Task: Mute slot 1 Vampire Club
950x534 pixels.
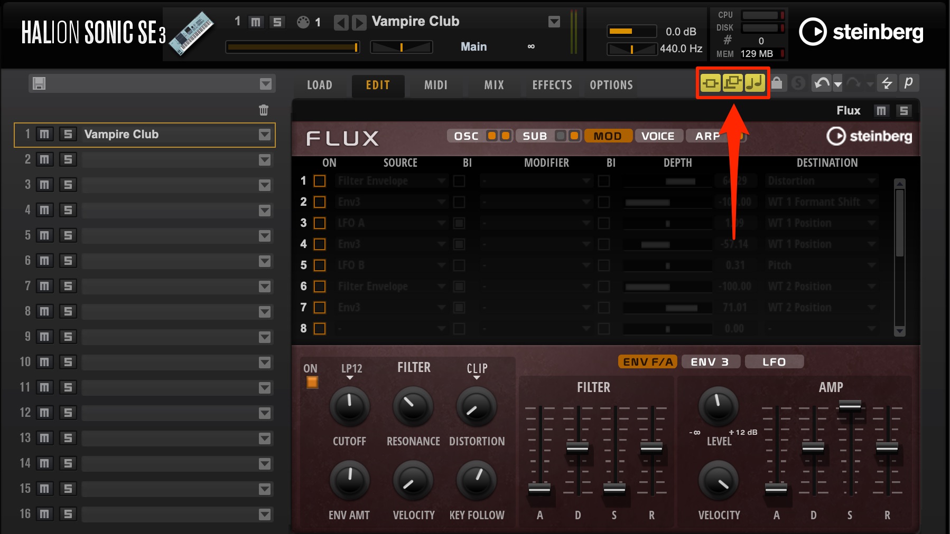Action: click(x=44, y=134)
